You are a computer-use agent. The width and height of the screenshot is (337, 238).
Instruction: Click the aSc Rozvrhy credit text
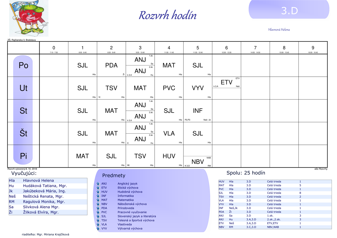321,169
